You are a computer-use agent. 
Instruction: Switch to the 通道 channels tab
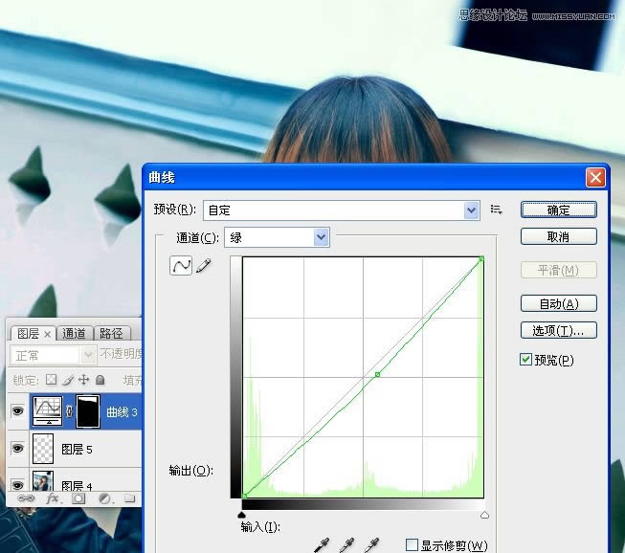point(75,333)
